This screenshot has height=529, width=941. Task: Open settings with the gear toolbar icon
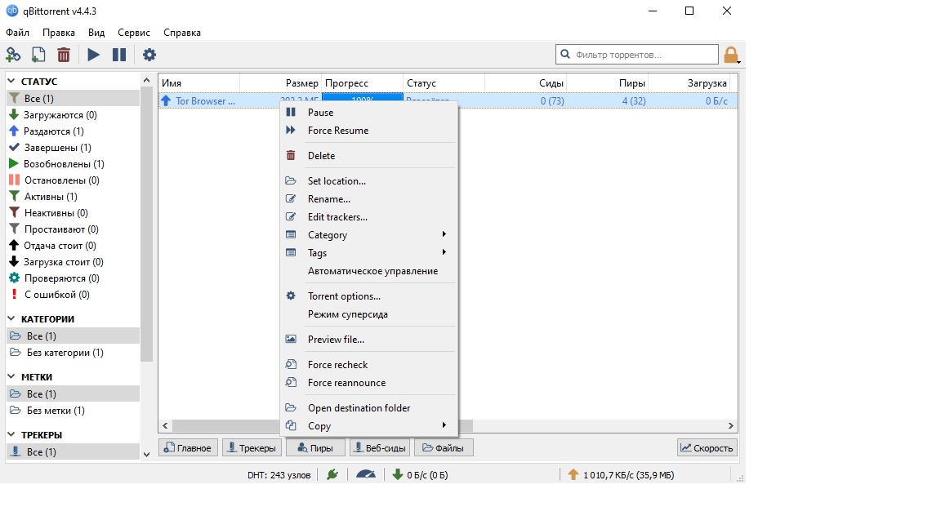(x=149, y=55)
